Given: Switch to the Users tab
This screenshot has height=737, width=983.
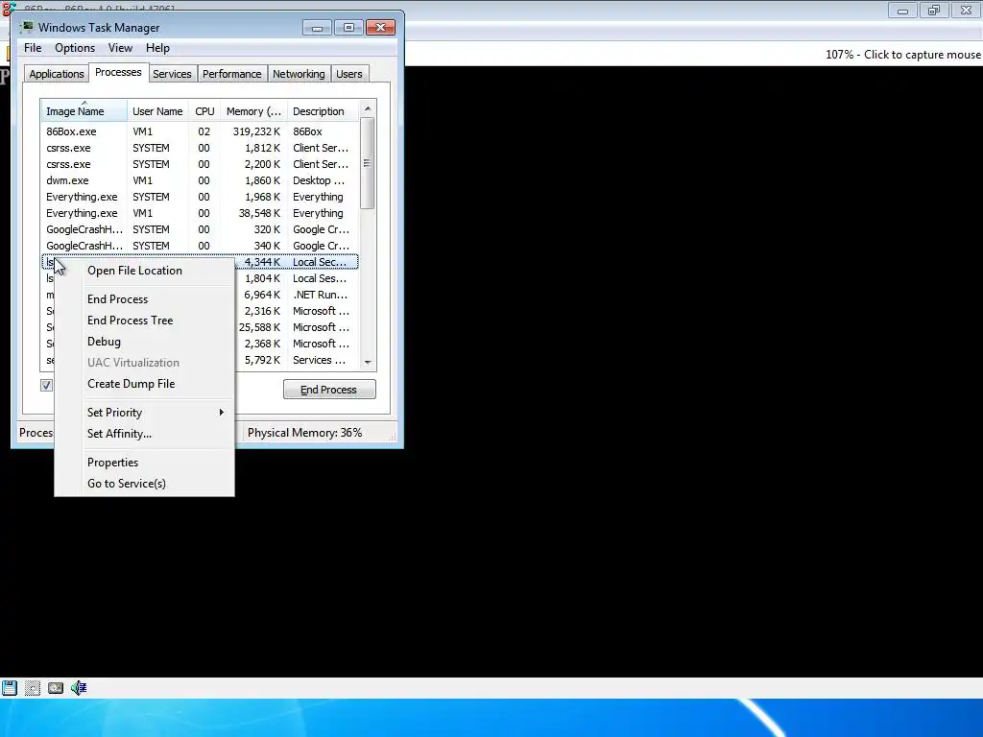Looking at the screenshot, I should coord(348,74).
